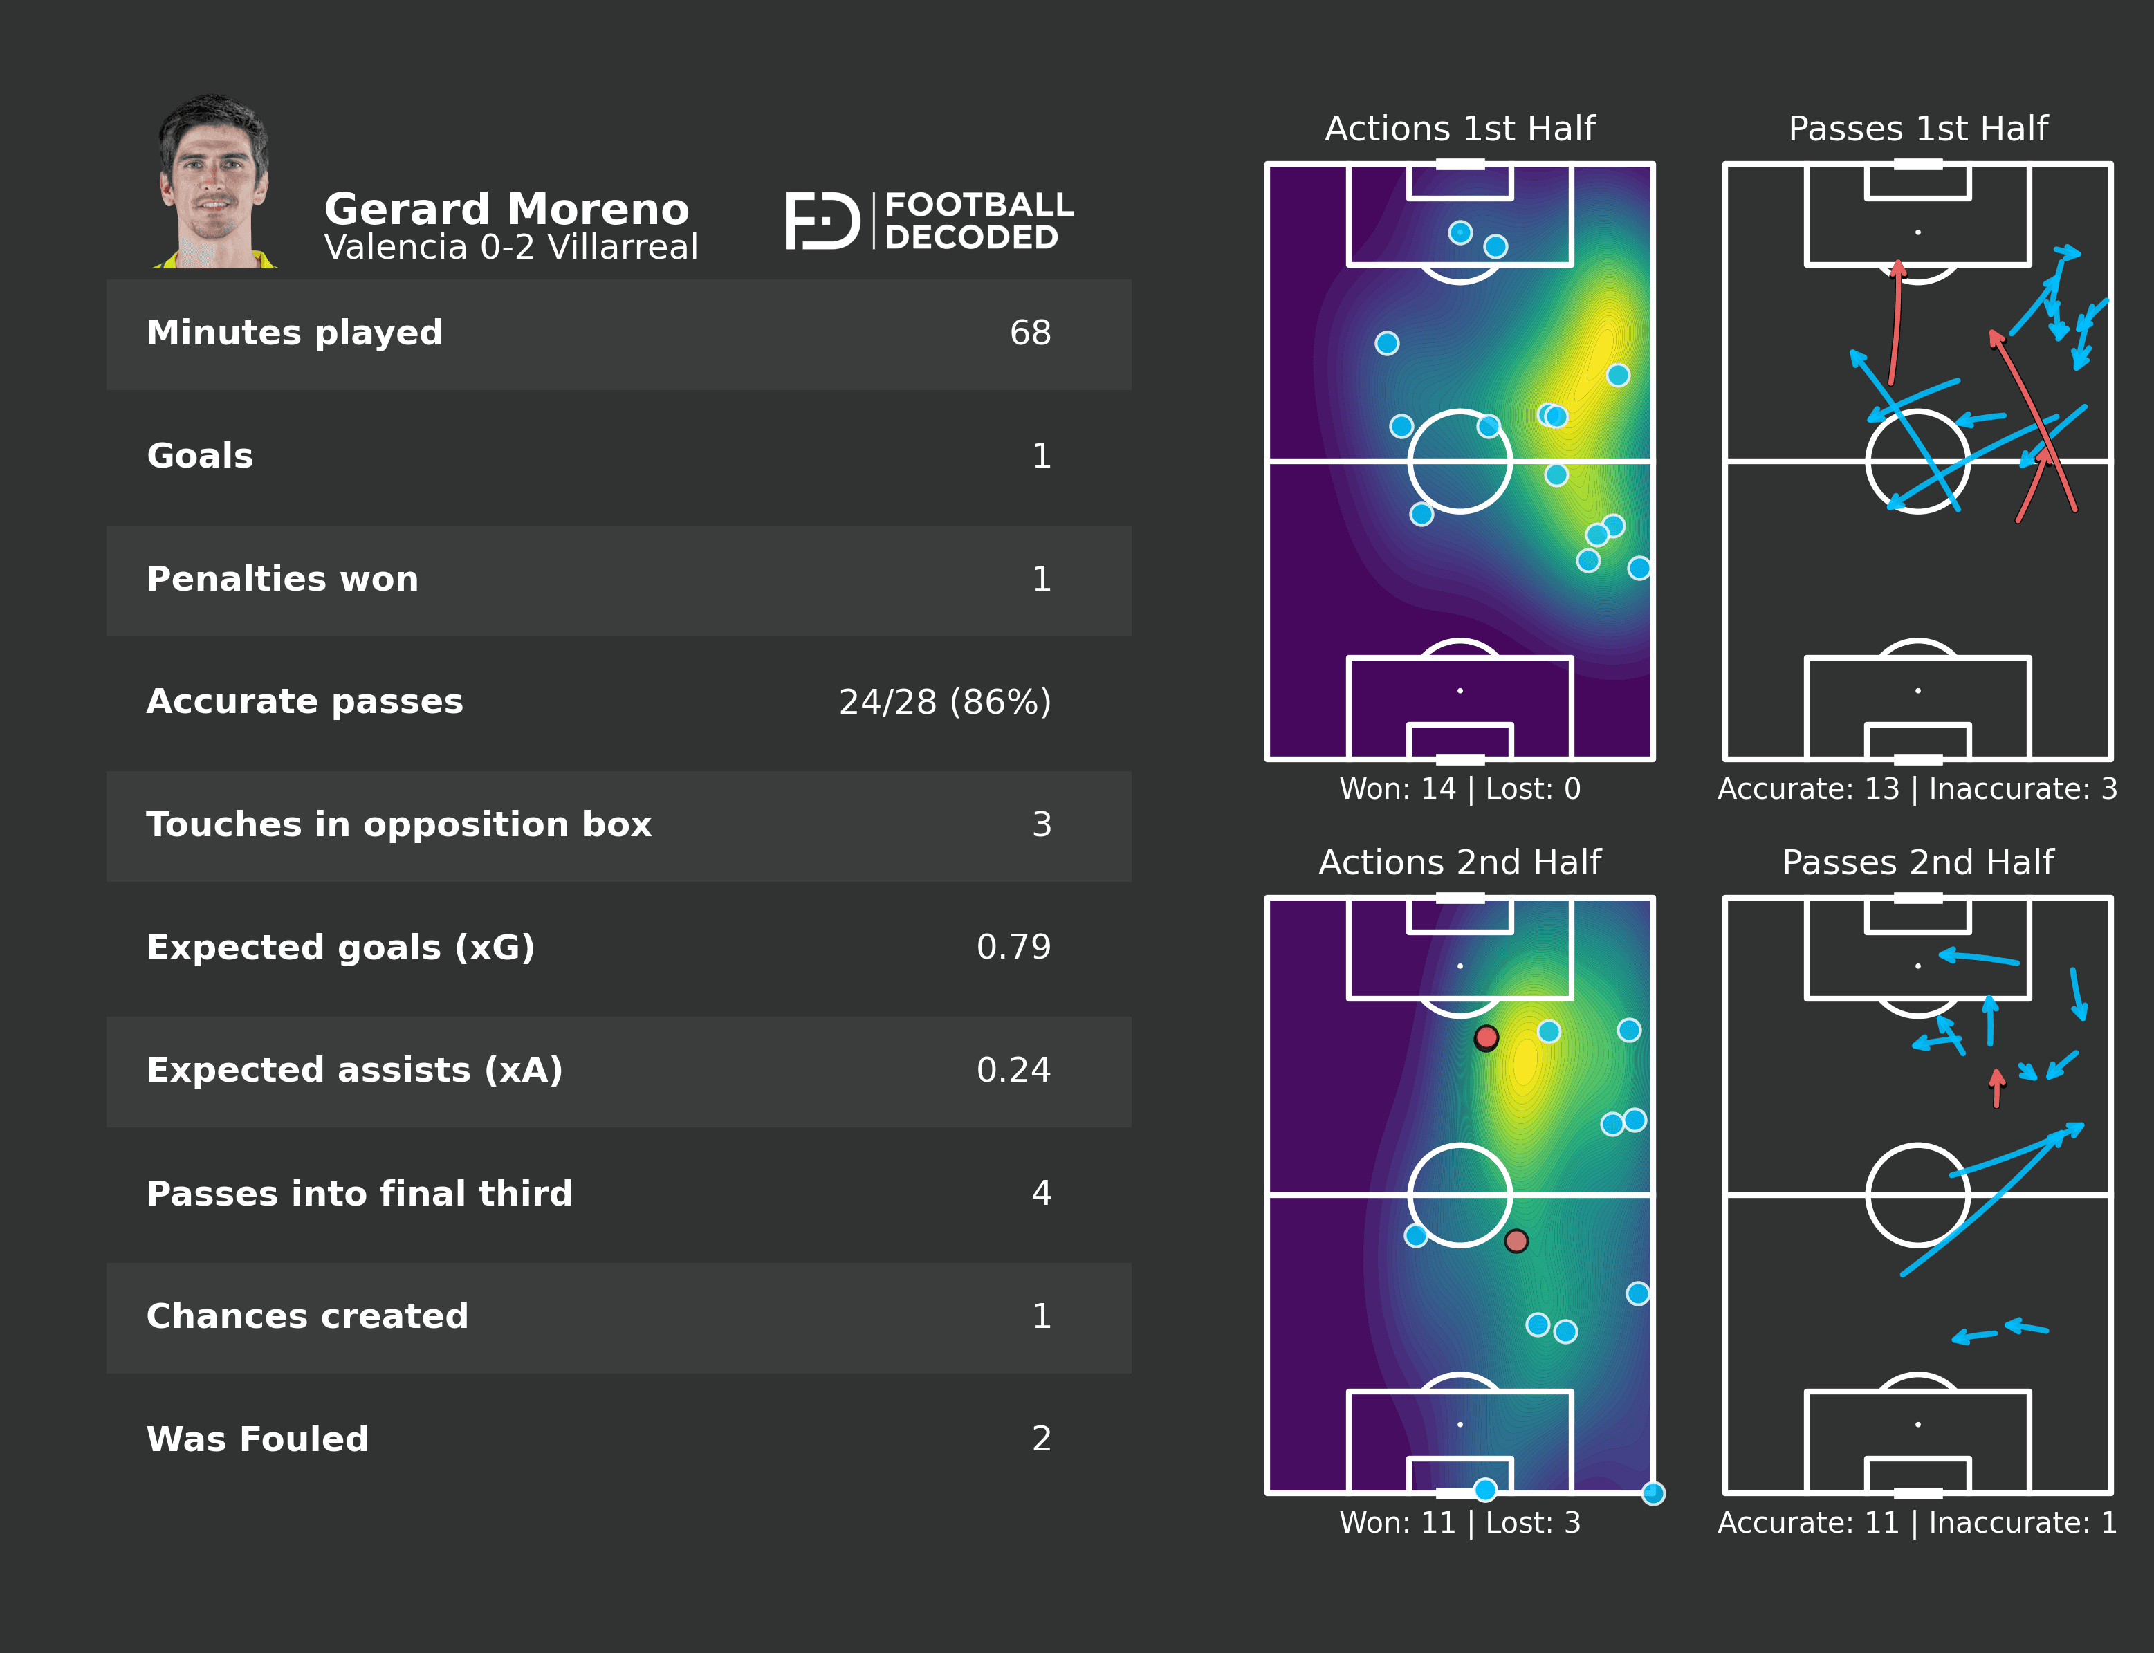Image resolution: width=2154 pixels, height=1653 pixels.
Task: Select the Chances created row
Action: 618,1316
